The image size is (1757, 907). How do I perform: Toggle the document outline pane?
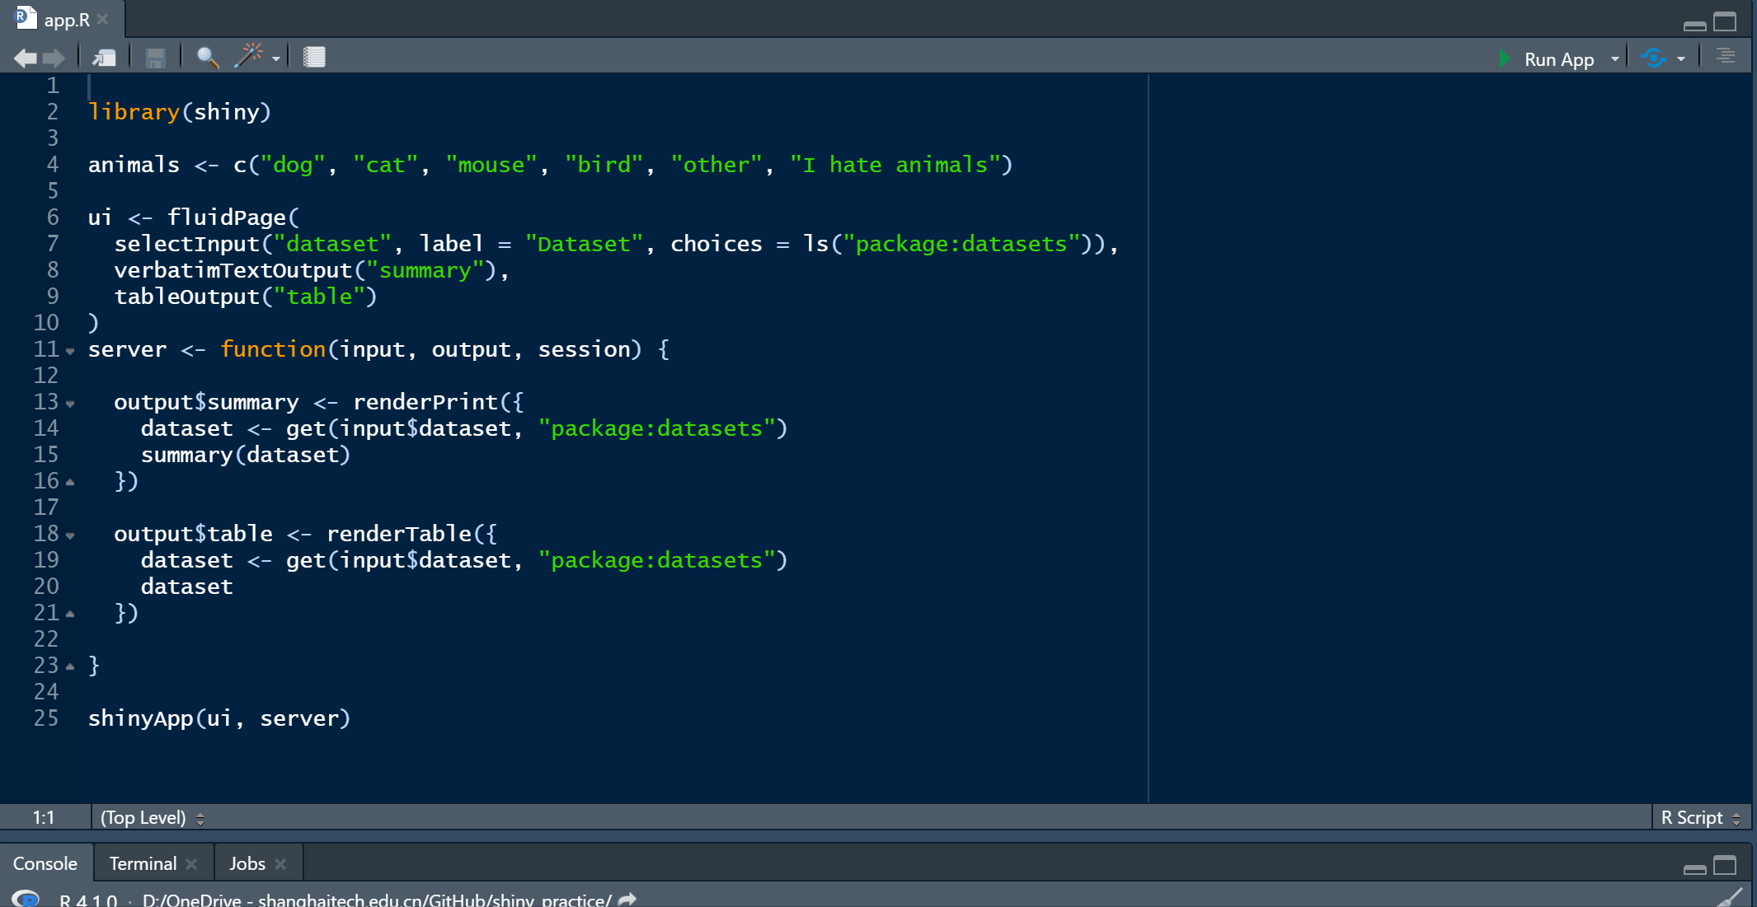1725,57
